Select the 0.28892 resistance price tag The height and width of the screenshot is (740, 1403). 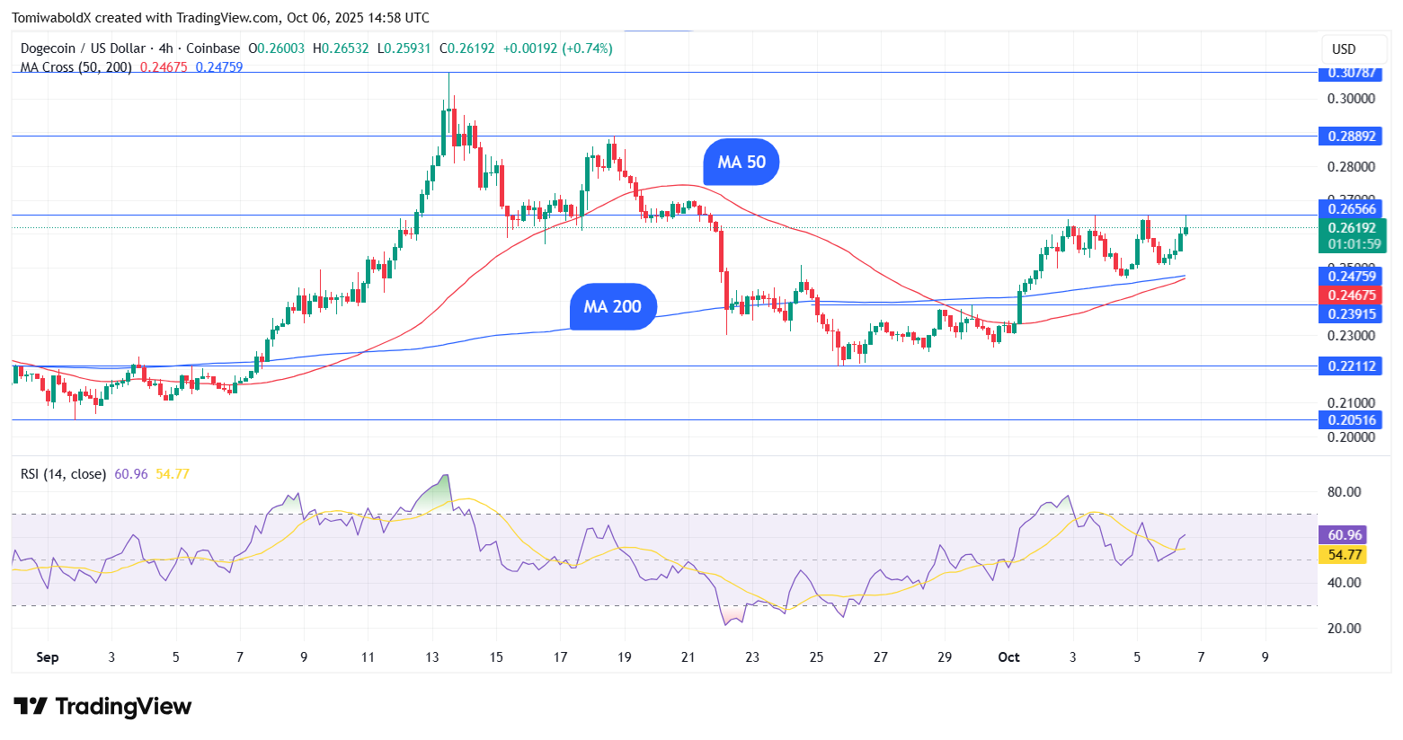pos(1351,137)
